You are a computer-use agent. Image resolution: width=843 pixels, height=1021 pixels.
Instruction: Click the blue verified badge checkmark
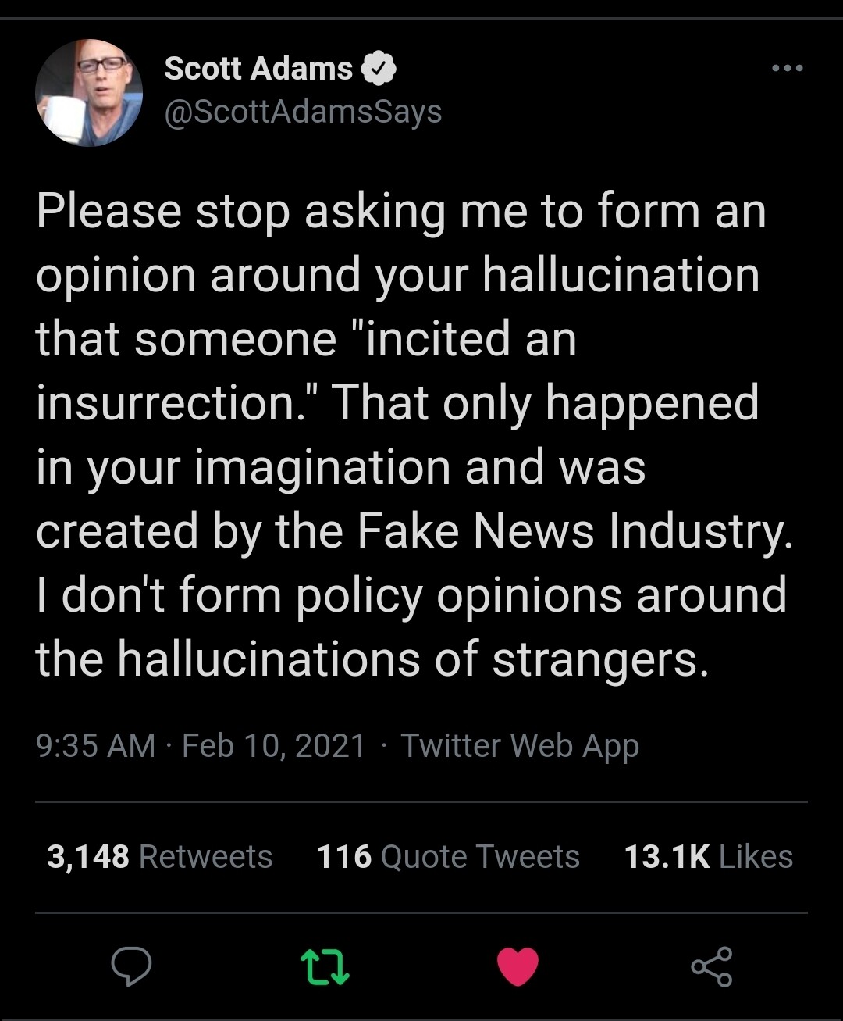click(x=379, y=70)
